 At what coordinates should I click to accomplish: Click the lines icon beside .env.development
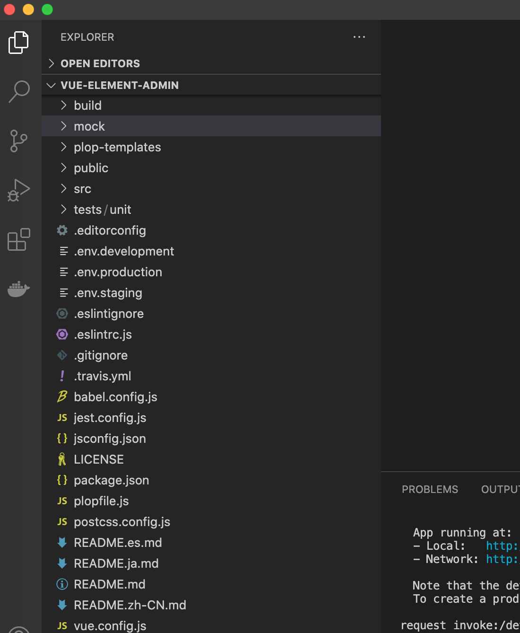point(64,251)
